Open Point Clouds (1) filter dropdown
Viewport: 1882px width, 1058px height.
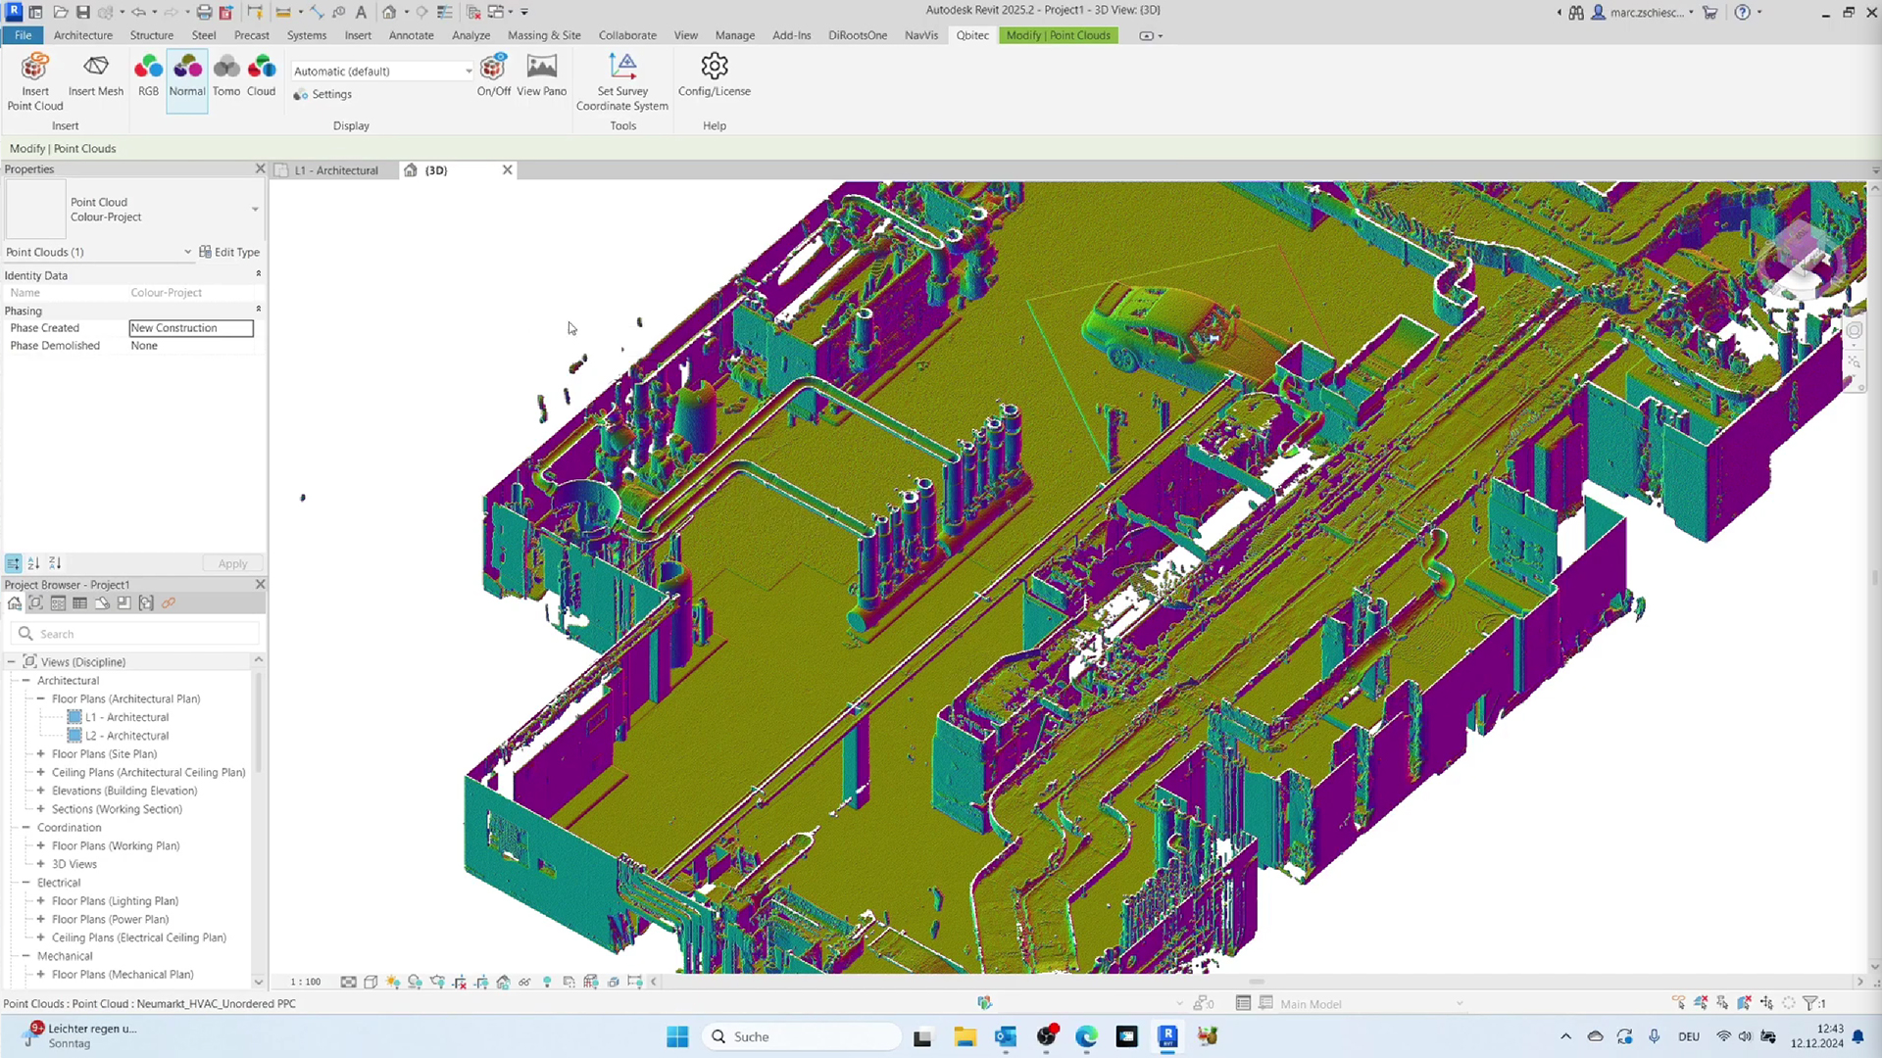tap(98, 252)
